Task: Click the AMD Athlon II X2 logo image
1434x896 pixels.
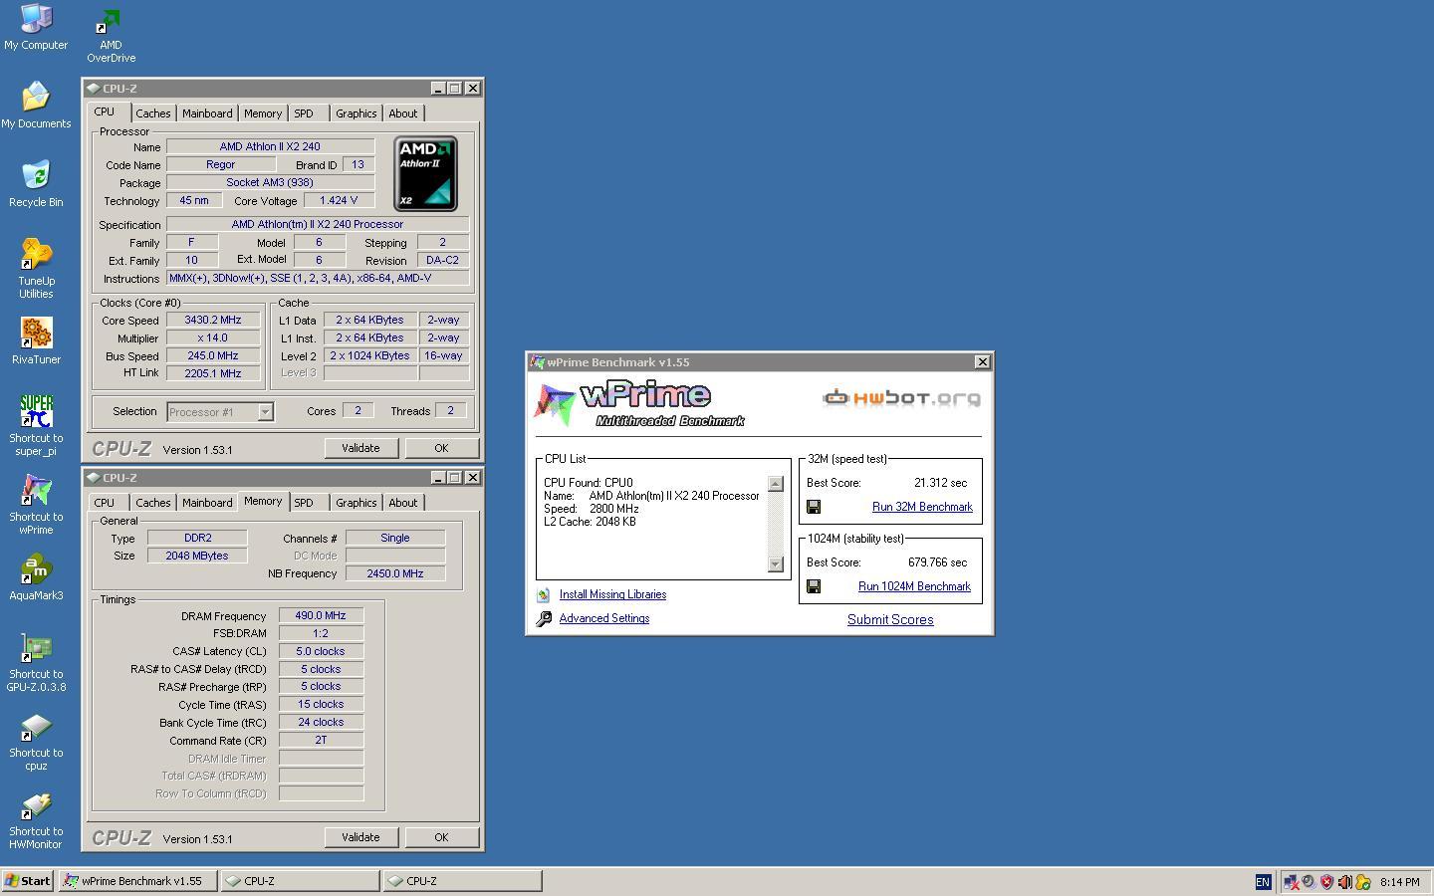Action: pos(425,173)
